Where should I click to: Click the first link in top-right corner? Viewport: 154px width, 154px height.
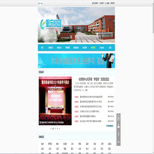(x=95, y=3)
